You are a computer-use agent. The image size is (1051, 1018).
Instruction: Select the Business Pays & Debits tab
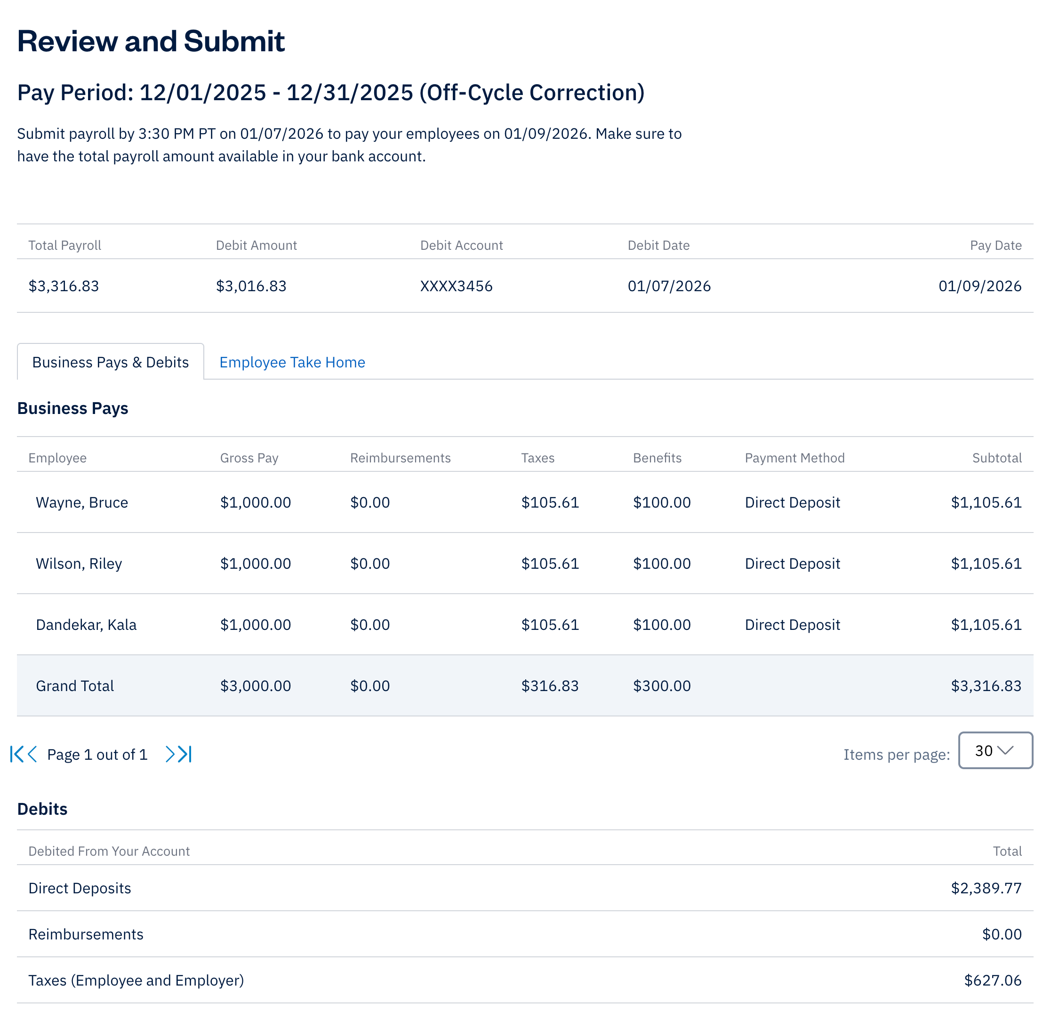[110, 362]
